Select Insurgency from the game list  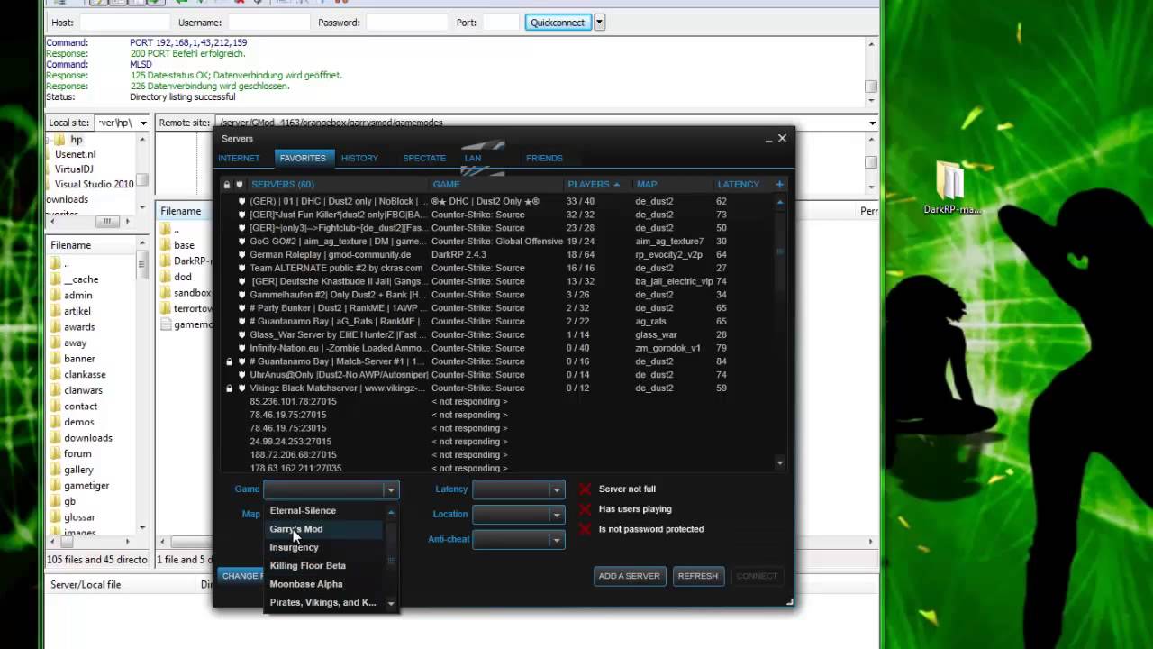point(294,547)
